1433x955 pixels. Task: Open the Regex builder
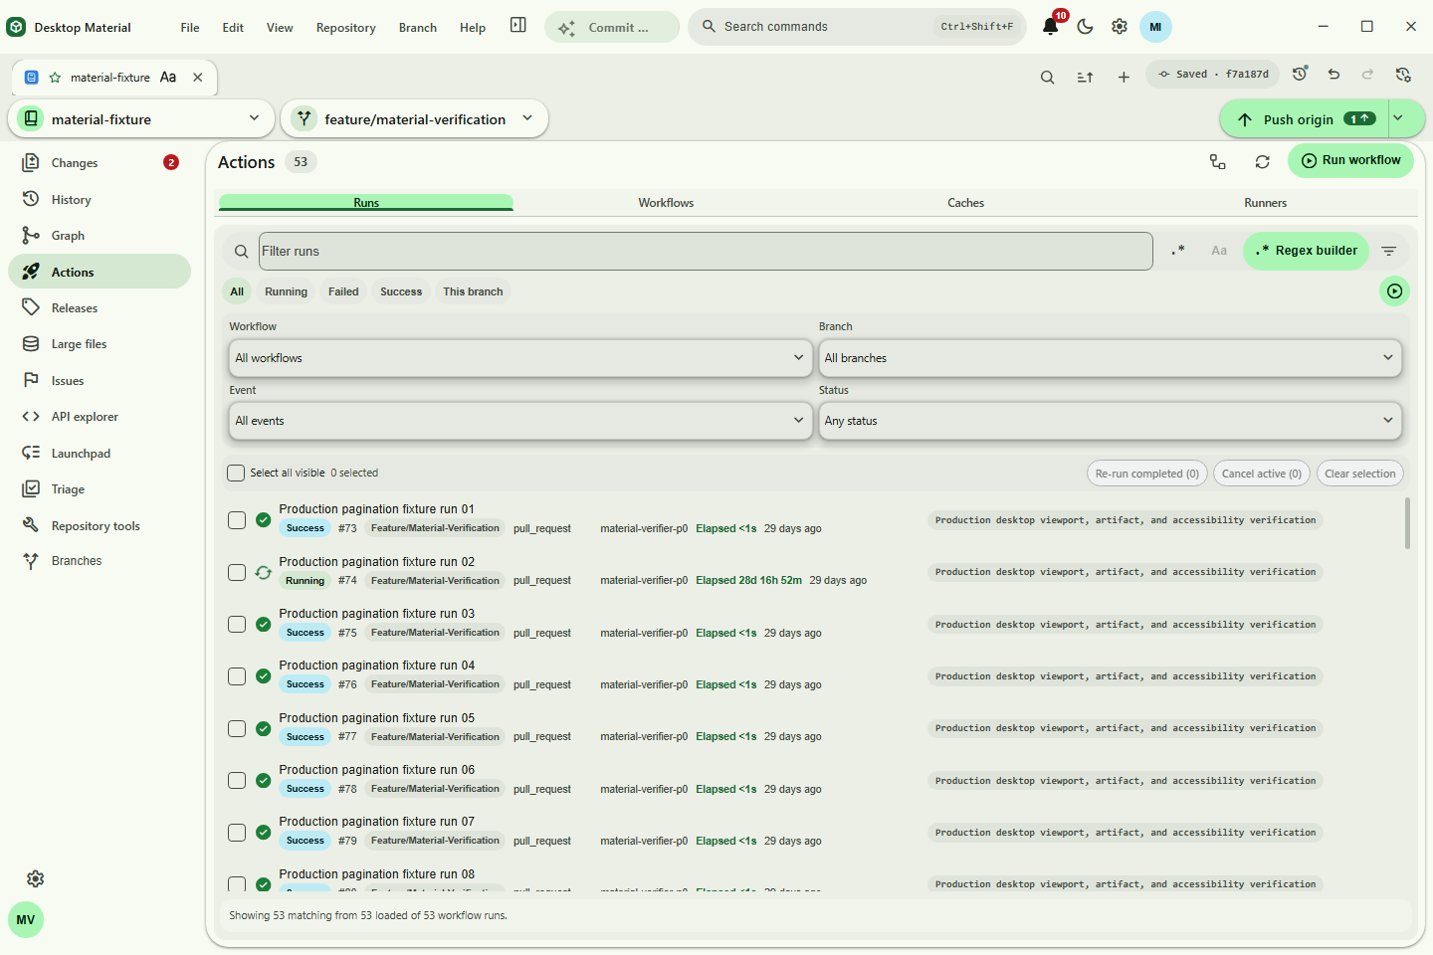click(1306, 251)
